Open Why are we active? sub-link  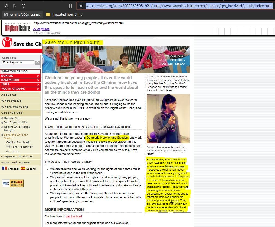pyautogui.click(x=19, y=147)
